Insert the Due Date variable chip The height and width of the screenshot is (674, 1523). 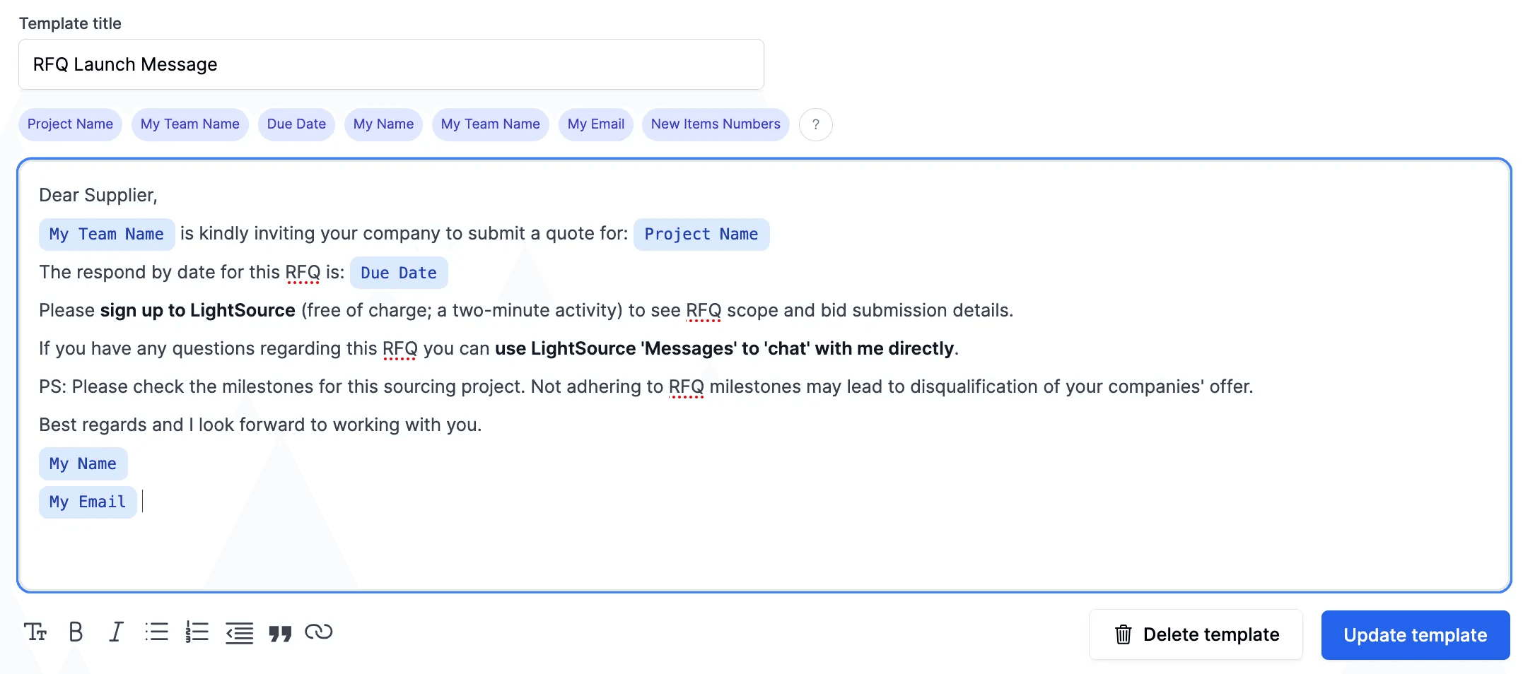(296, 124)
